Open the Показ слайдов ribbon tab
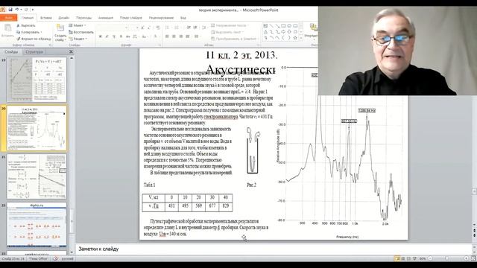 coord(131,18)
